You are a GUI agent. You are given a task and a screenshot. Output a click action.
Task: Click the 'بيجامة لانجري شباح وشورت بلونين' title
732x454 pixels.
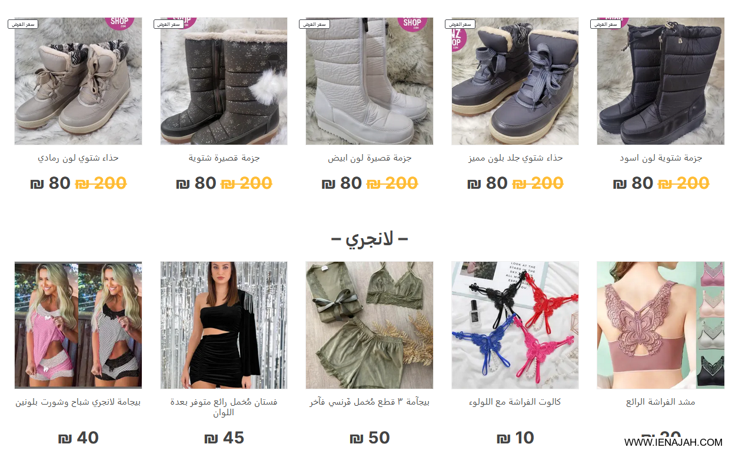(78, 402)
